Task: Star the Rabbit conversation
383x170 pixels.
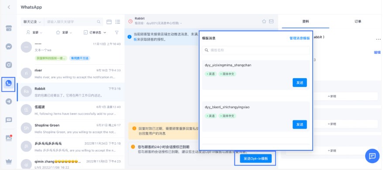Action: pos(264,21)
